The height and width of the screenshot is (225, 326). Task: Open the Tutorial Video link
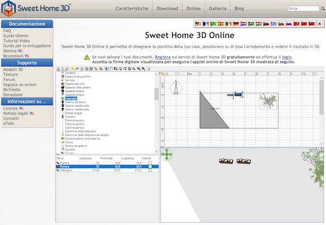17,41
